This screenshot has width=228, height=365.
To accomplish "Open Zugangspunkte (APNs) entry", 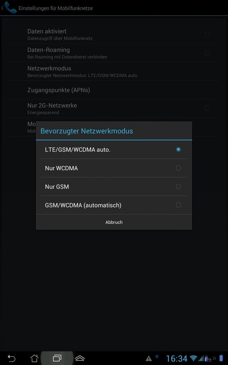I will 114,90.
